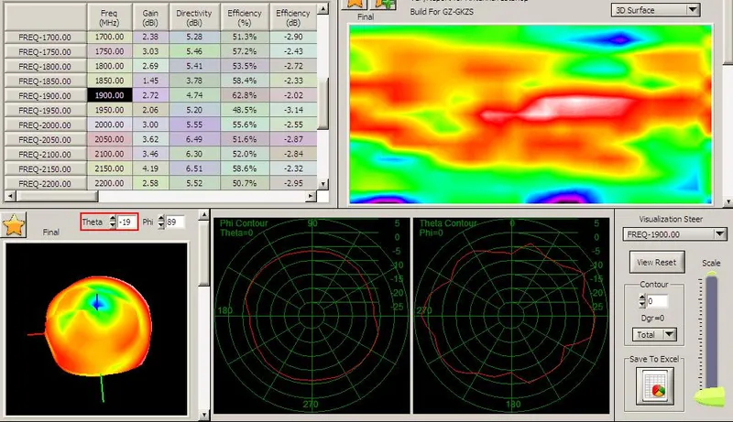Click the Theta value input field

(127, 222)
